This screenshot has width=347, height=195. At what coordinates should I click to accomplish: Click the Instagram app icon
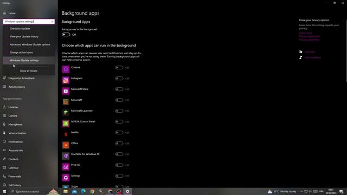click(x=66, y=80)
